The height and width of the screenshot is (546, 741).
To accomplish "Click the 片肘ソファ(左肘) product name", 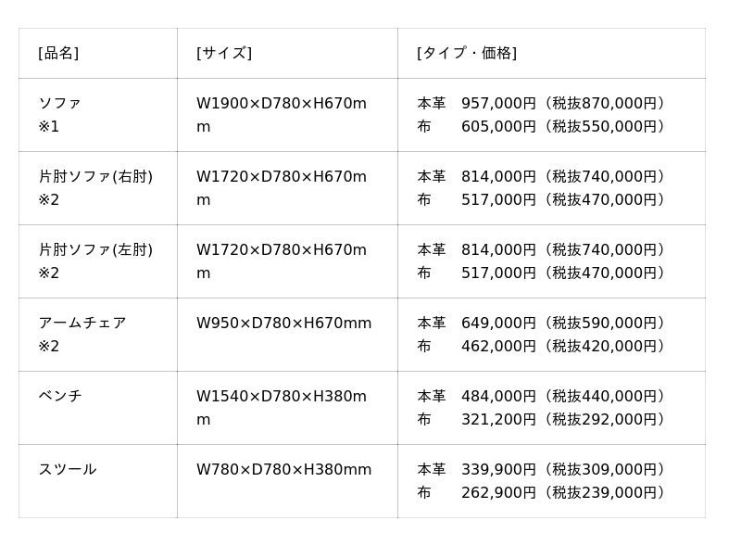I will (95, 250).
